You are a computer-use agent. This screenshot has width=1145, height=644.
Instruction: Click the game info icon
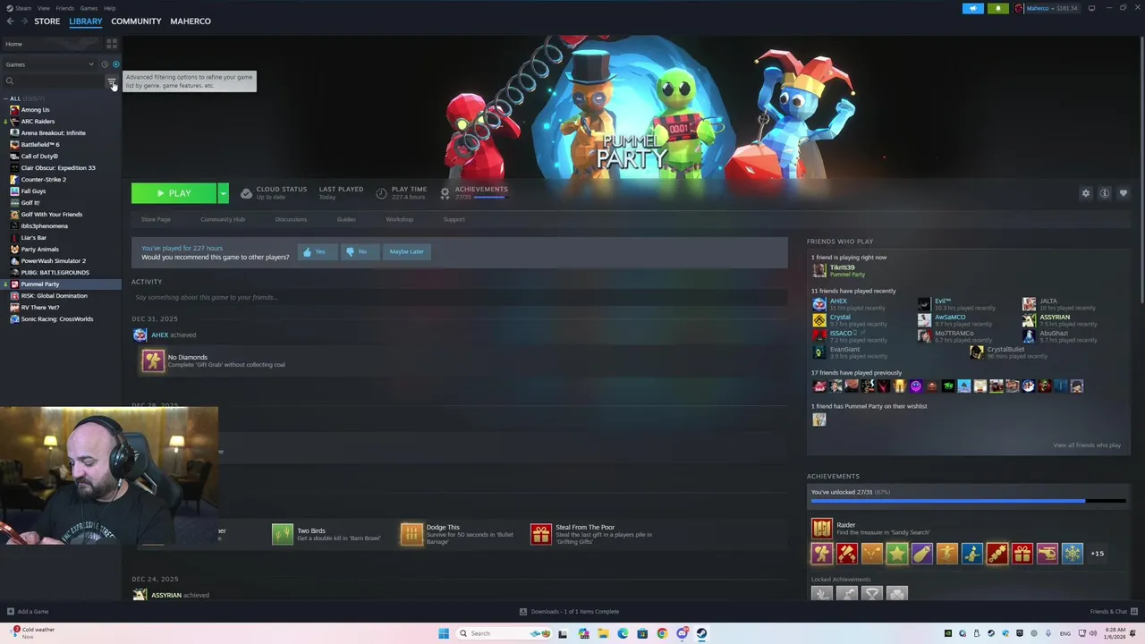click(1105, 193)
